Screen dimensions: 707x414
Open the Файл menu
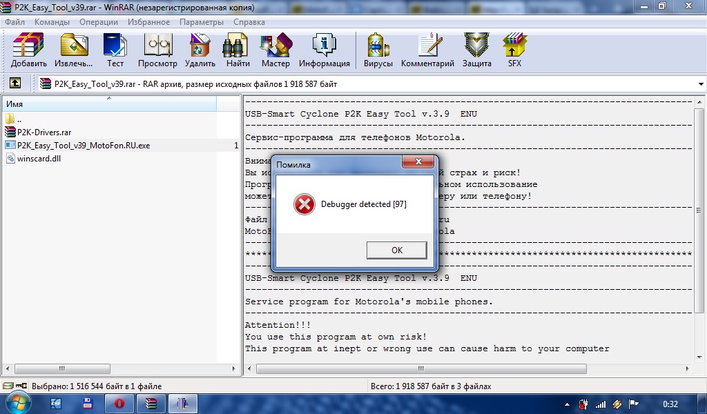click(x=15, y=22)
